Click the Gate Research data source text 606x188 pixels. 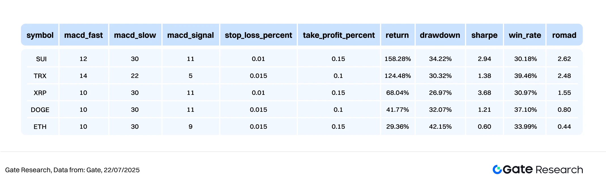pos(72,170)
